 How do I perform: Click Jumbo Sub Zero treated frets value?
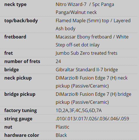86,53
